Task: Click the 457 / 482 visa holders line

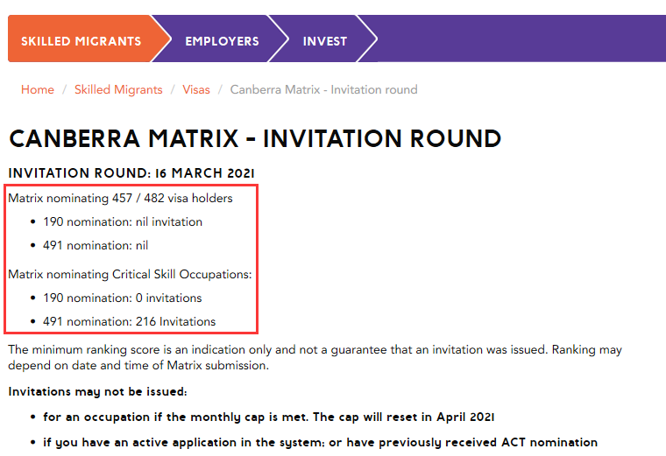Action: [121, 198]
